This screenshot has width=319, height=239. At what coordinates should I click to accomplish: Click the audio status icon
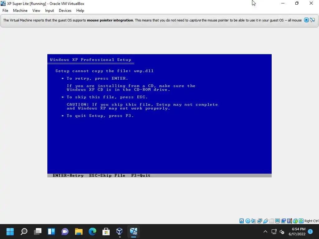pos(254,221)
